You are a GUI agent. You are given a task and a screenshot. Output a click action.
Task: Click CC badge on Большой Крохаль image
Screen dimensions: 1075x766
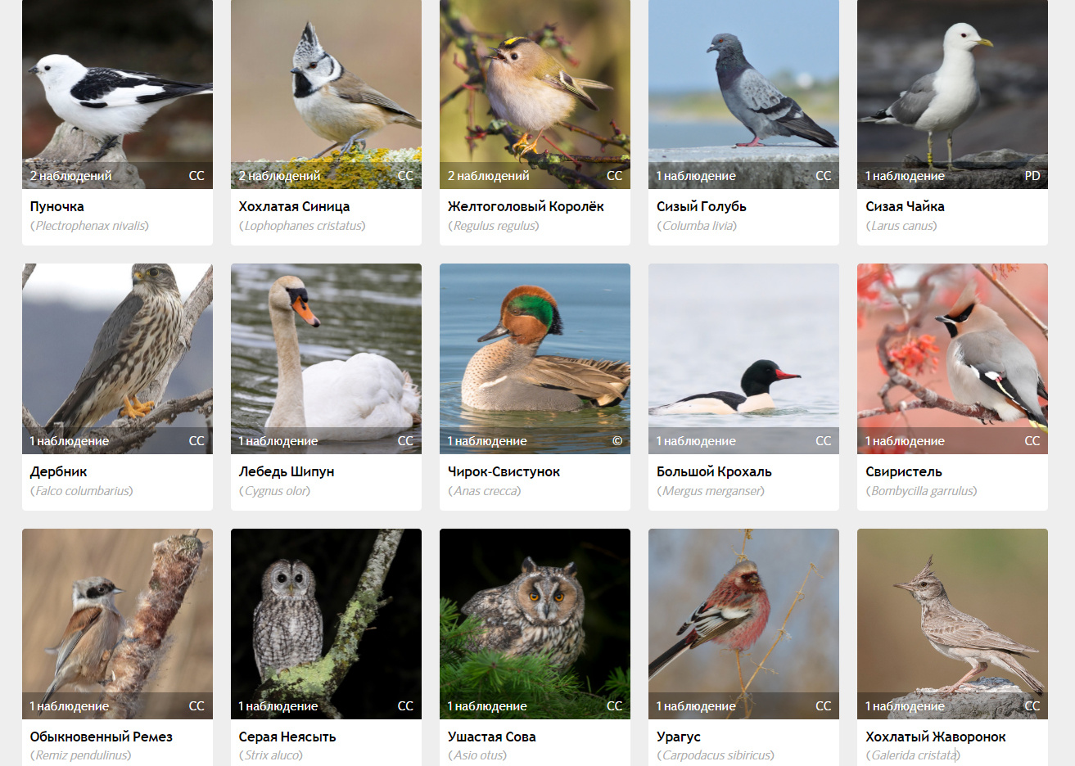pos(824,441)
